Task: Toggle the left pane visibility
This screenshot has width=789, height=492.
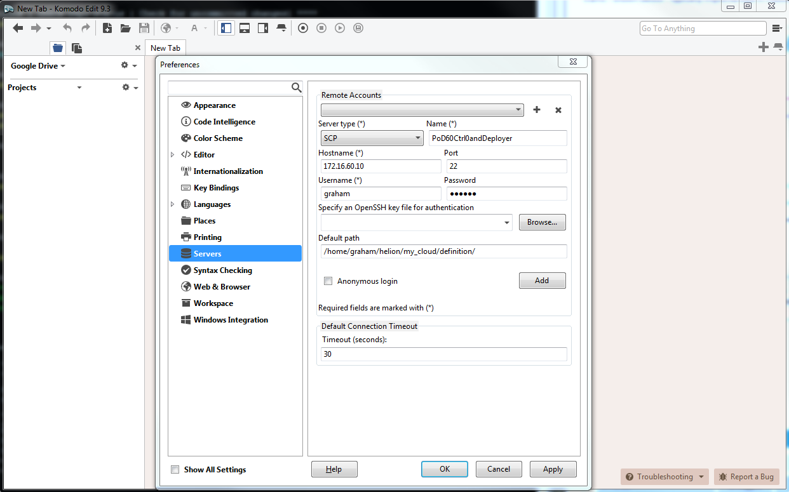Action: 226,28
